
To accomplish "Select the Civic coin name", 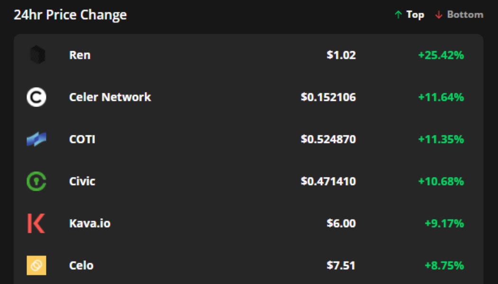I will pos(82,182).
